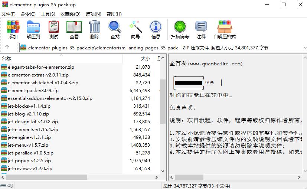Image resolution: width=307 pixels, height=189 pixels.
Task: Select the elegant-tabs-for-elementor.zip file icon
Action: tap(4, 67)
